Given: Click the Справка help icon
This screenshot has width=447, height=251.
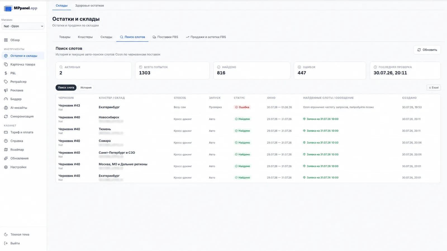Looking at the screenshot, I should click(6, 141).
